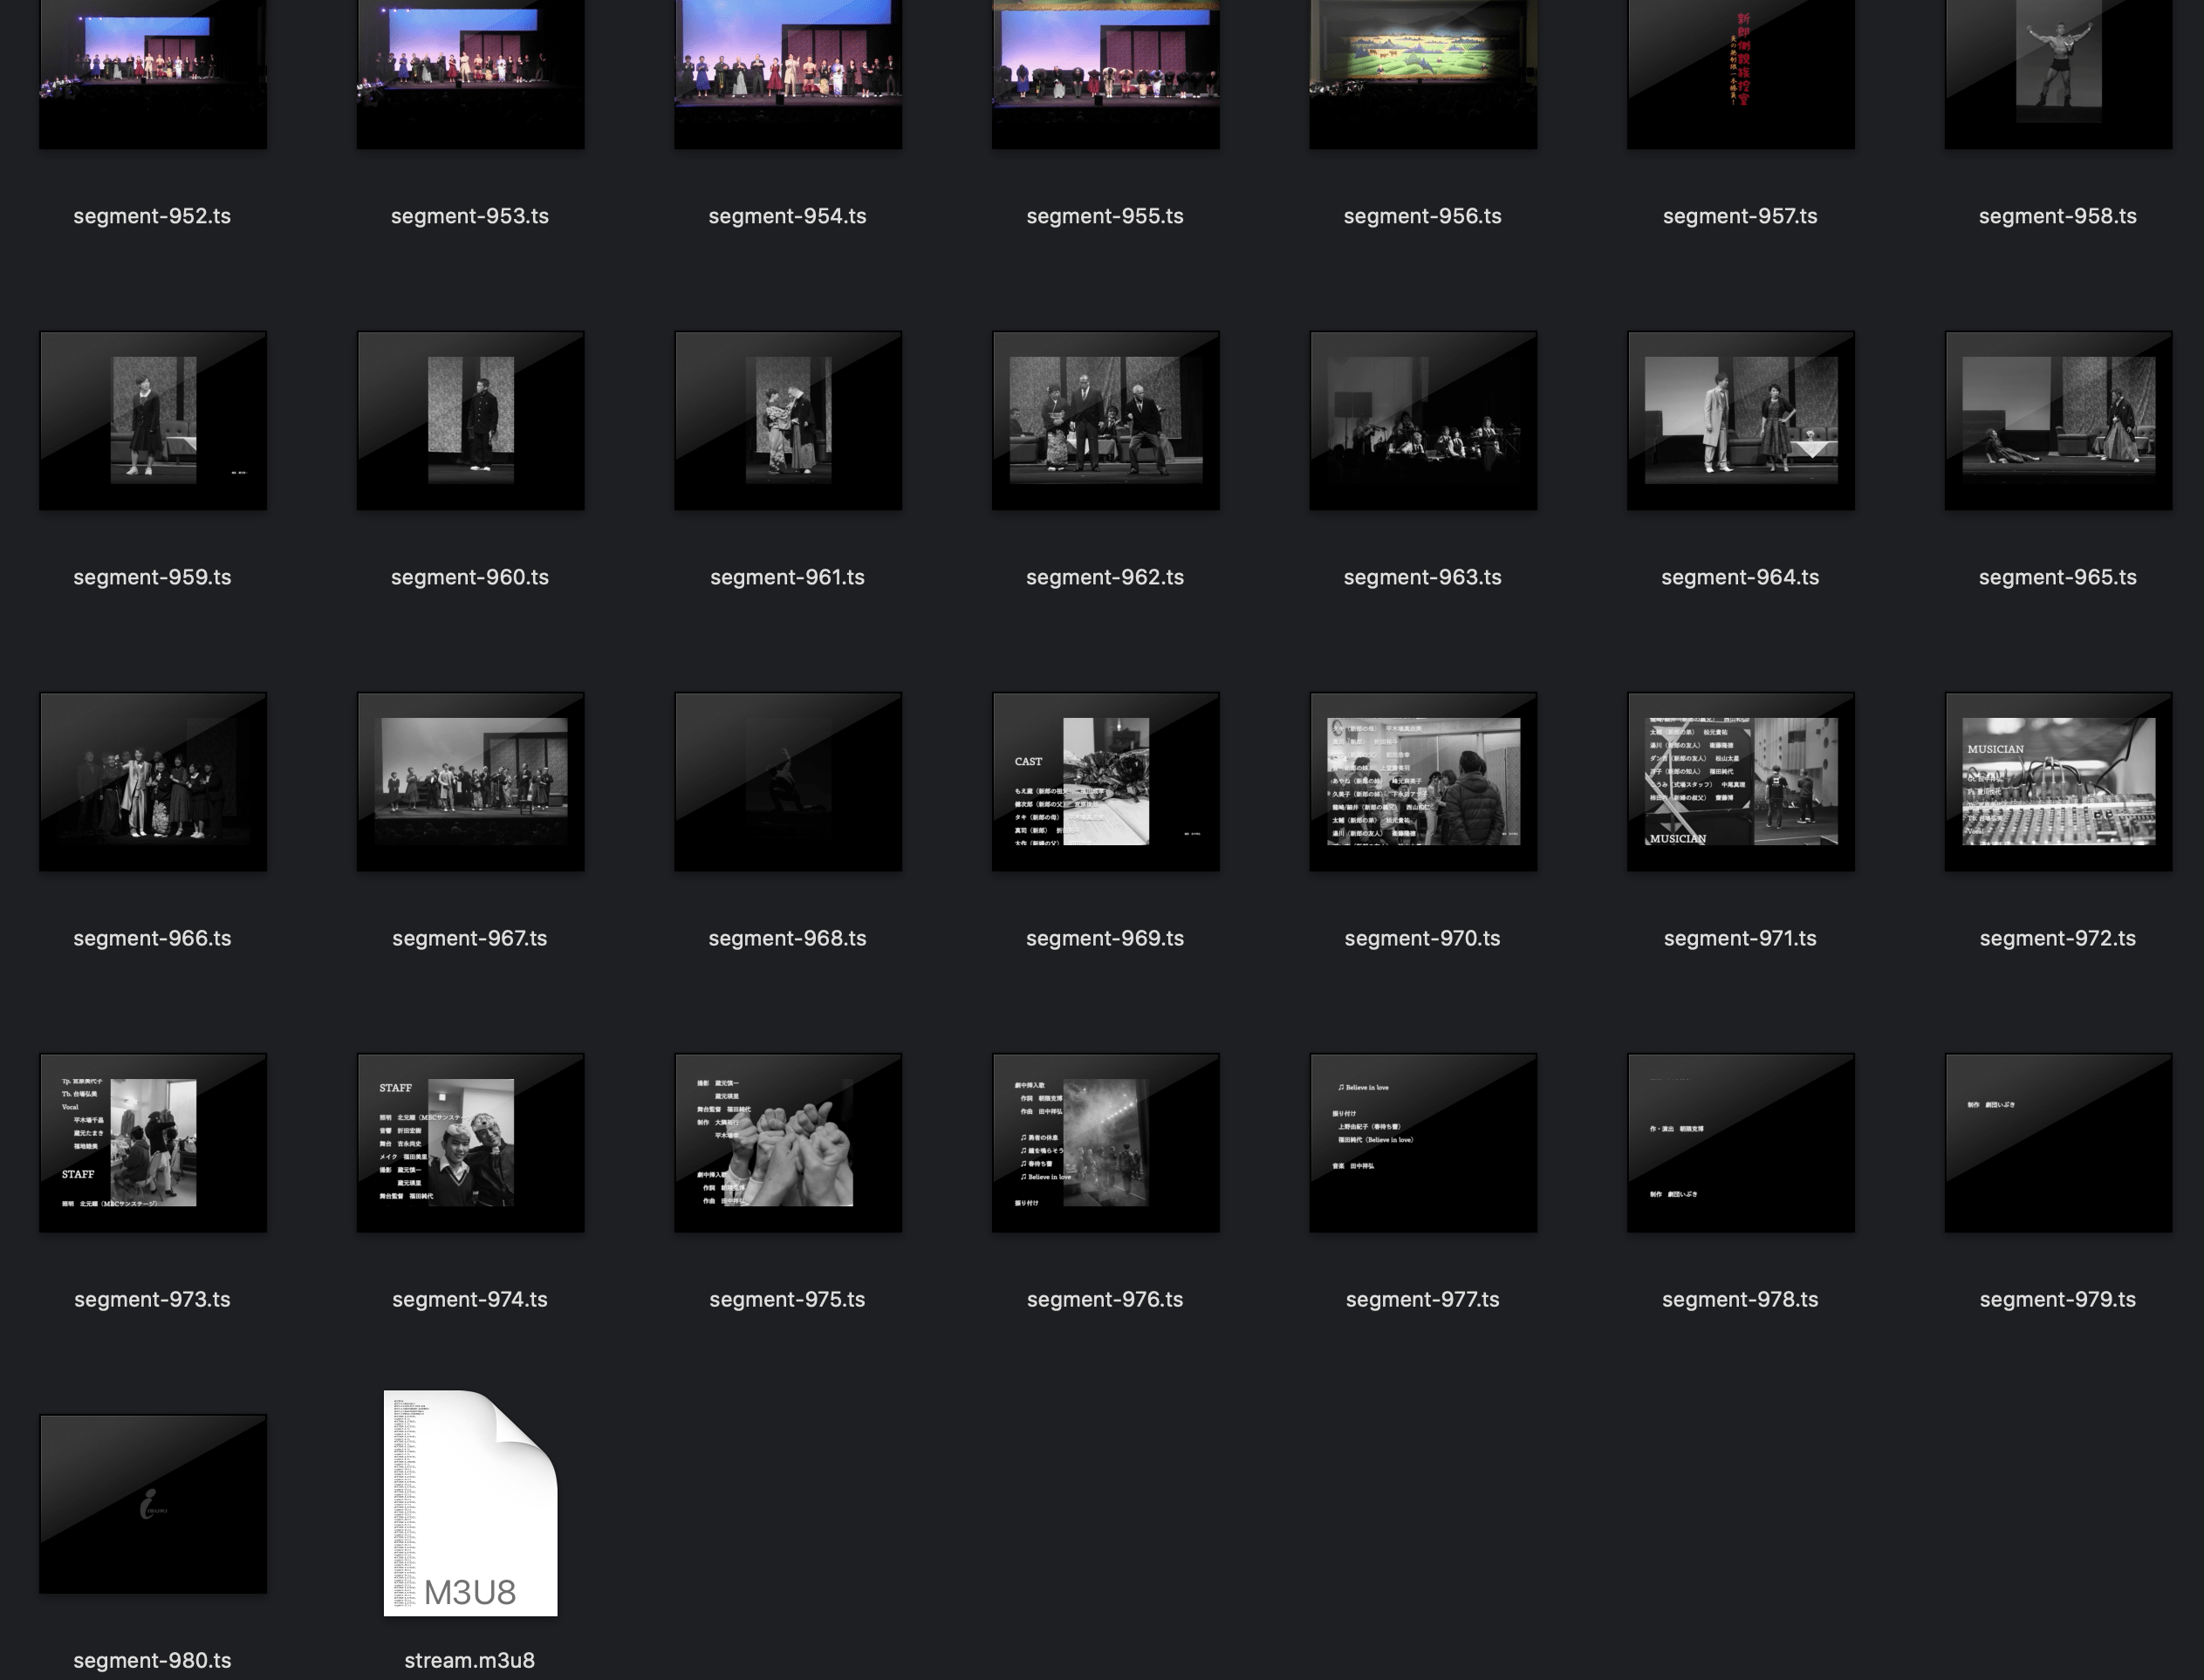The image size is (2204, 1680).
Task: Select segment-958.ts posing figure thumbnail
Action: coord(2058,74)
